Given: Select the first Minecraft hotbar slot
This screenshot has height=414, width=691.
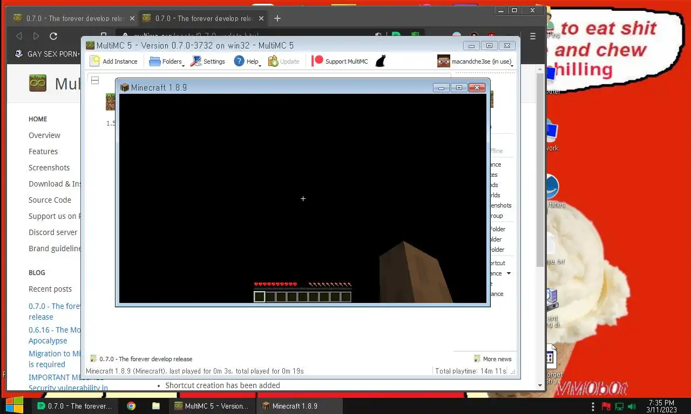Looking at the screenshot, I should click(260, 297).
